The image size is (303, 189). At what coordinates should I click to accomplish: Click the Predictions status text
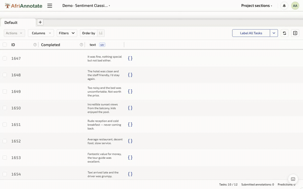(x=287, y=184)
